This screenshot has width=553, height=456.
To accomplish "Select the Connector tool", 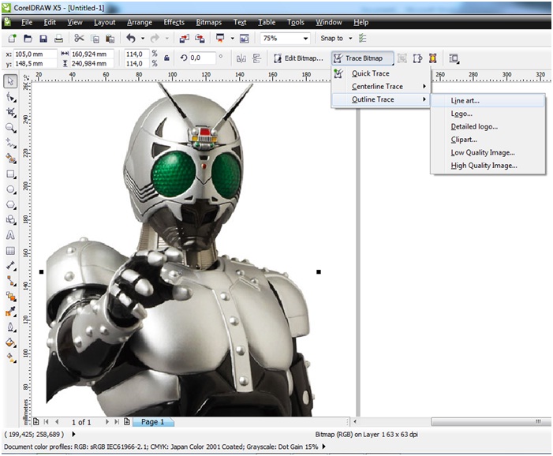I will (10, 281).
